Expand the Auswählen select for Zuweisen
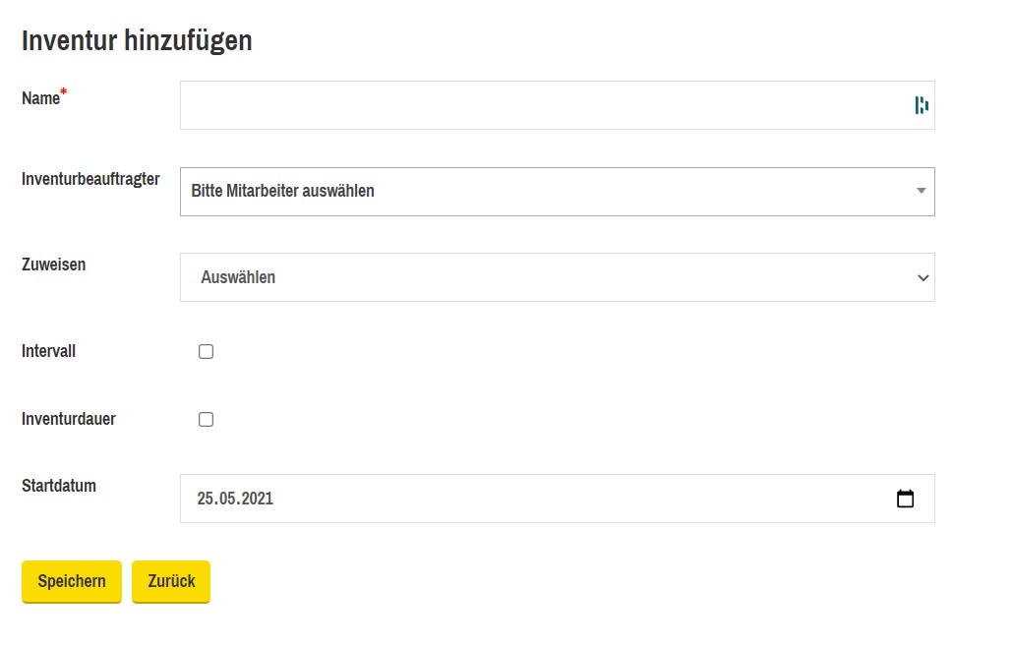The image size is (1011, 648). [x=557, y=277]
